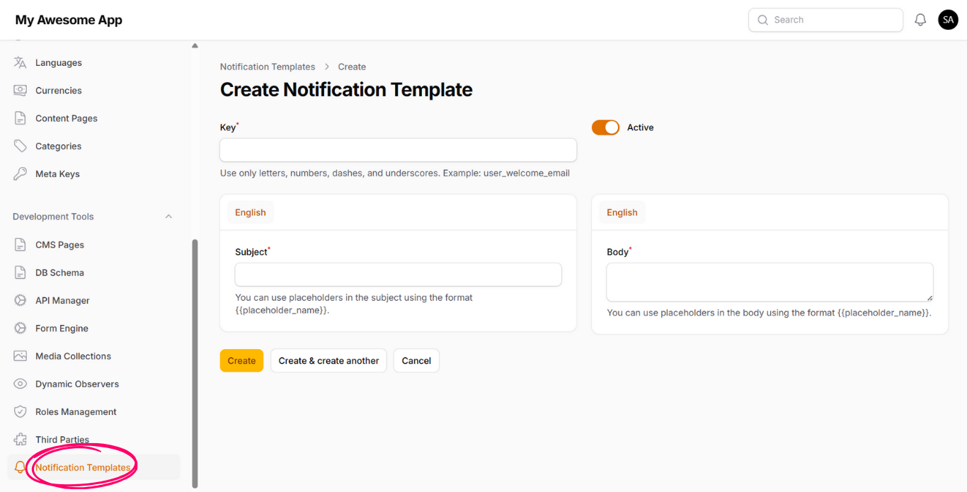Select the English tab above Body
The image size is (967, 492).
(622, 212)
